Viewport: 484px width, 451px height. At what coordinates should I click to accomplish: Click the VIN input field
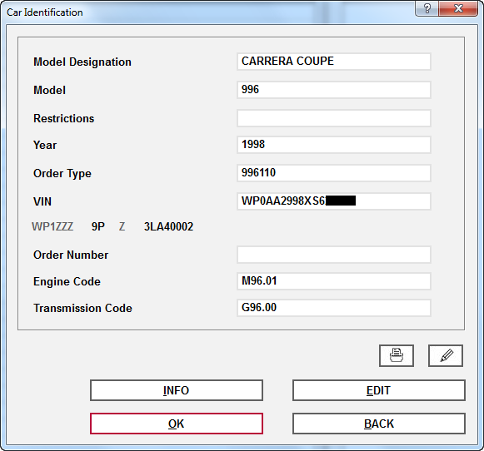pos(334,201)
